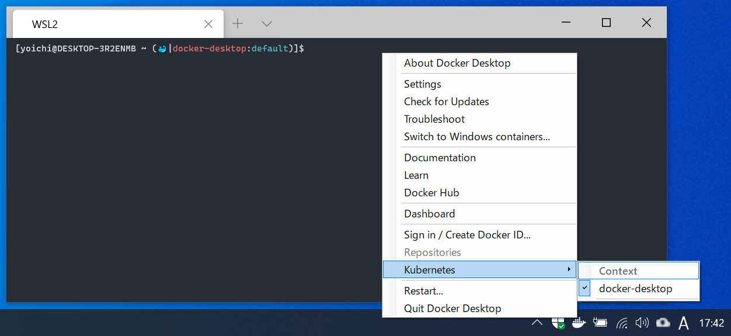This screenshot has width=731, height=336.
Task: Minimize the terminal window
Action: [566, 23]
